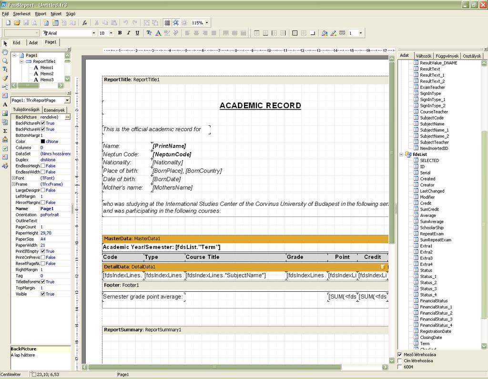Open the Arial font name dropdown

click(94, 33)
